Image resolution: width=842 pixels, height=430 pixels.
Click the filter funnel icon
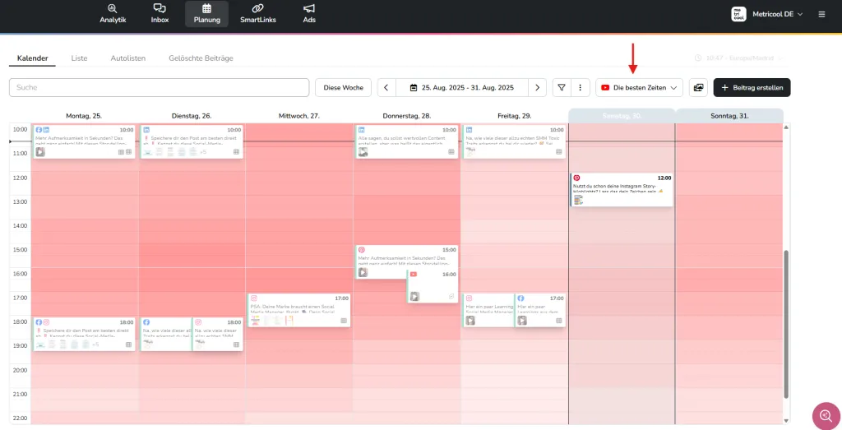pos(561,87)
